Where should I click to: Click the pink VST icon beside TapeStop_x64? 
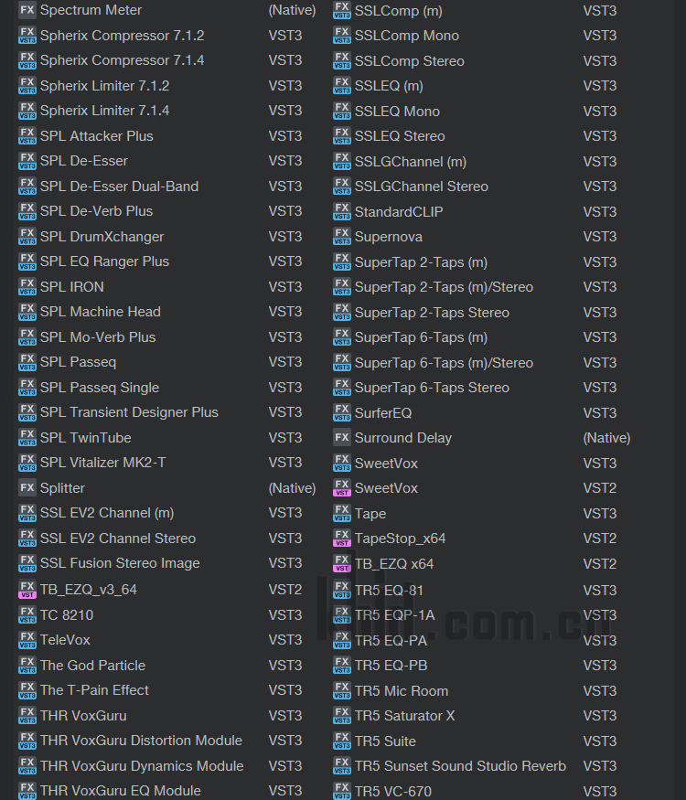click(x=341, y=539)
